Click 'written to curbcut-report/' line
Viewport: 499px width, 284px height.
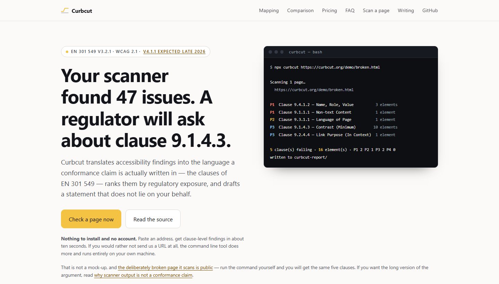click(298, 157)
